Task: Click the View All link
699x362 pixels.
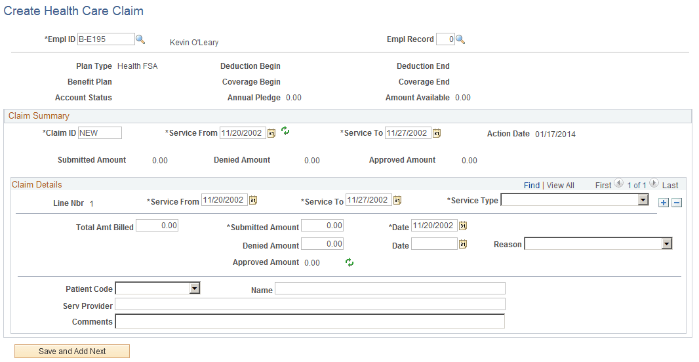Action: 561,186
